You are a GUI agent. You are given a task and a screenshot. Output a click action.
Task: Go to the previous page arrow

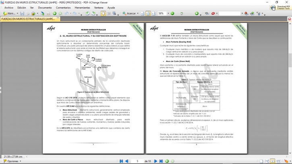(x=126, y=161)
